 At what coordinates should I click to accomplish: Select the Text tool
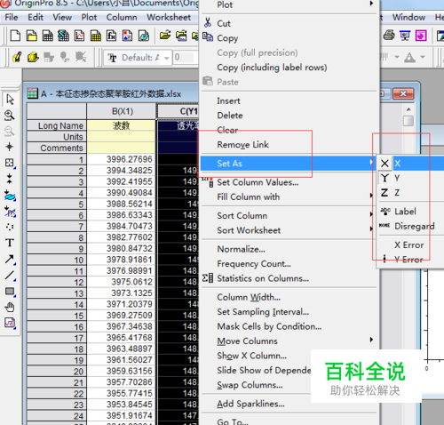pyautogui.click(x=10, y=243)
